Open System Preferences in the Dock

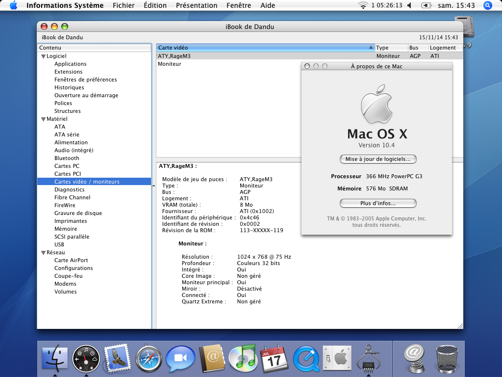[337, 358]
